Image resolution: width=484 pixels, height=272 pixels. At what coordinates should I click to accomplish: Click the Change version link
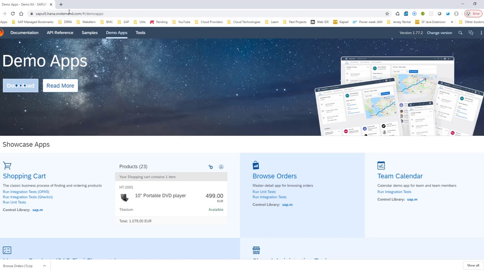pos(439,33)
